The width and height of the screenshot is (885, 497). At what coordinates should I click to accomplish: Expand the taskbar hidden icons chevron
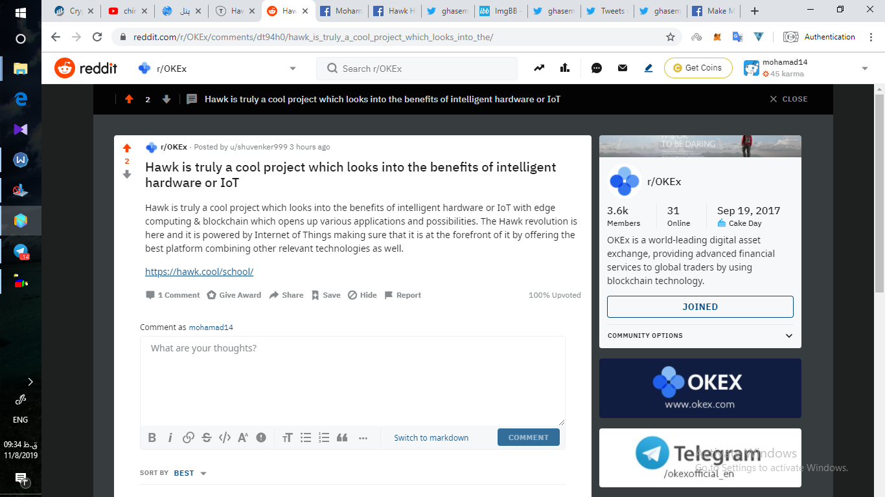30,381
